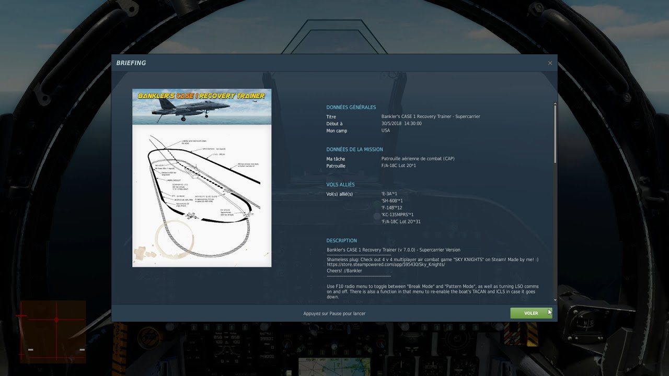Click the green VOLER button
Image resolution: width=669 pixels, height=376 pixels.
pyautogui.click(x=531, y=313)
